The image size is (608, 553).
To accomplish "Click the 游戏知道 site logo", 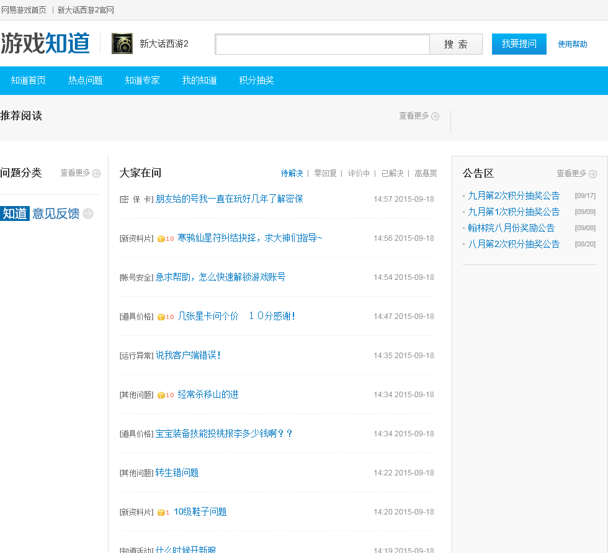I will 45,43.
